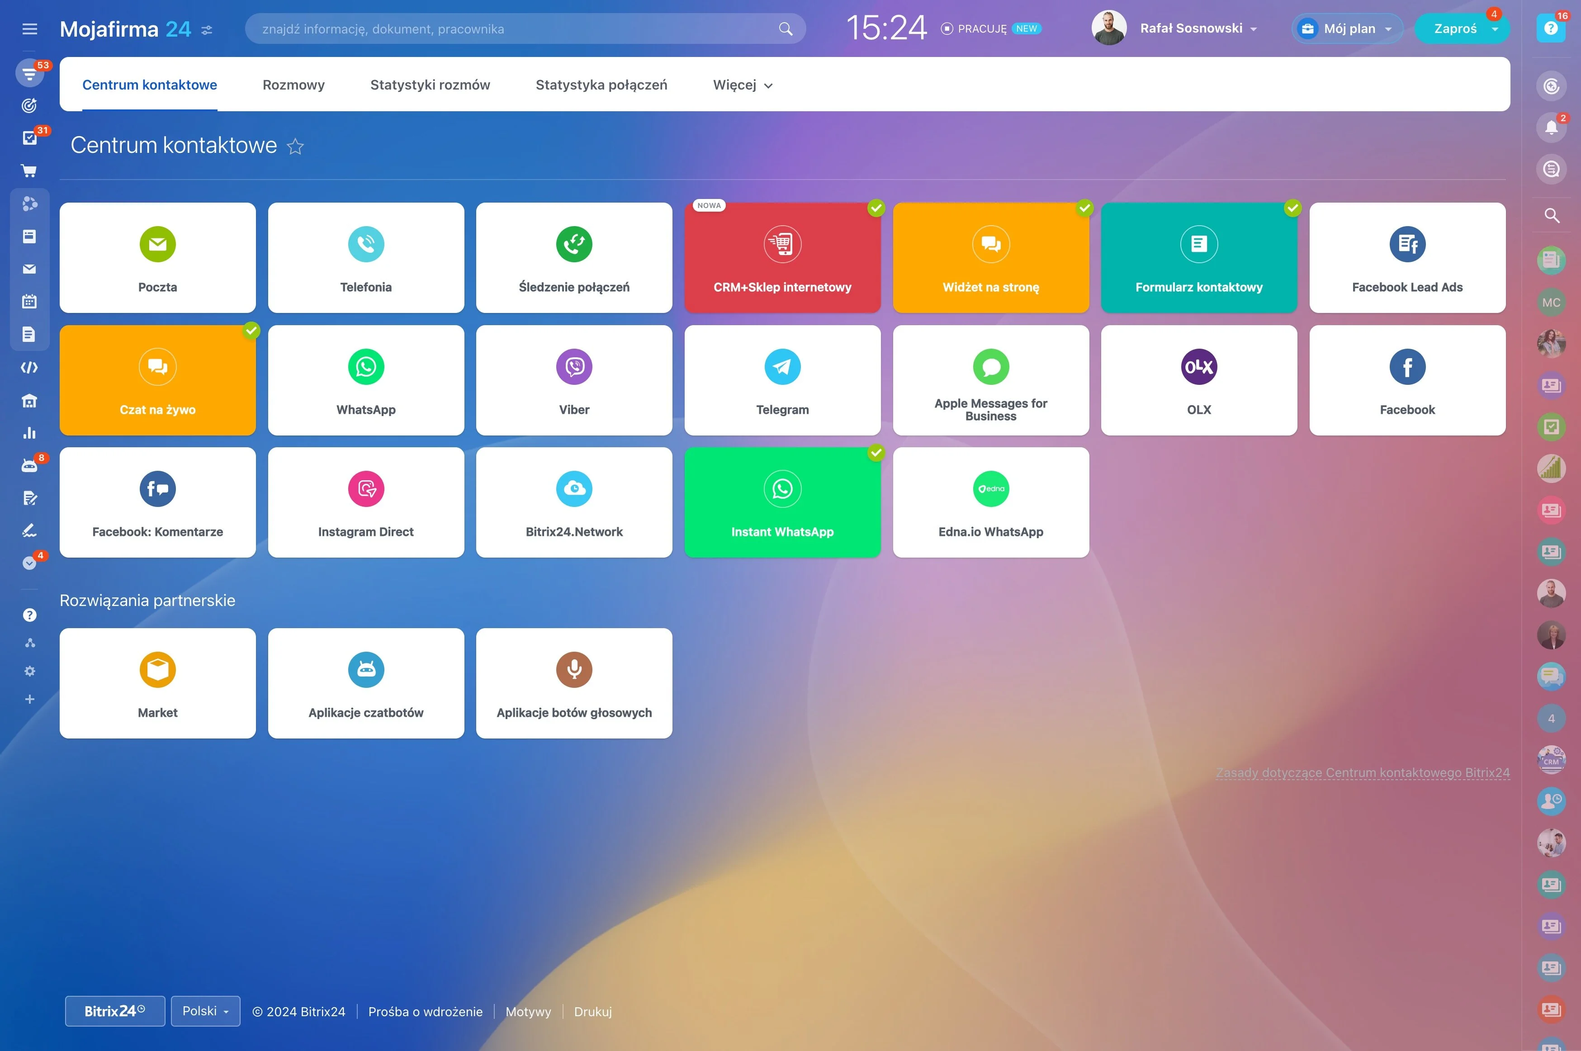Click the bar chart icon in left sidebar
The image size is (1581, 1051).
[x=29, y=433]
